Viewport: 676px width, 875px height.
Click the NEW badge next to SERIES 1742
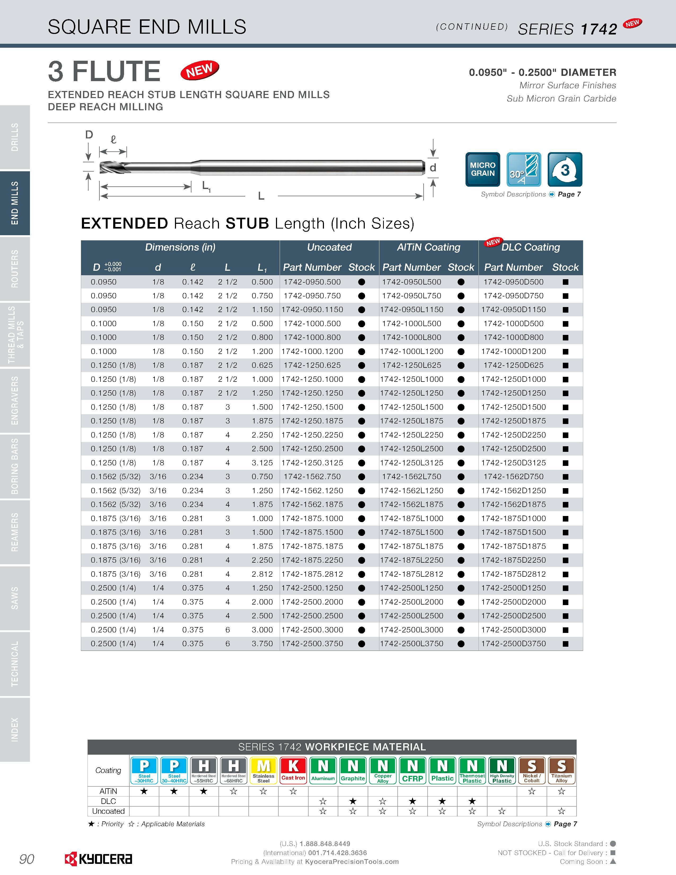(632, 24)
